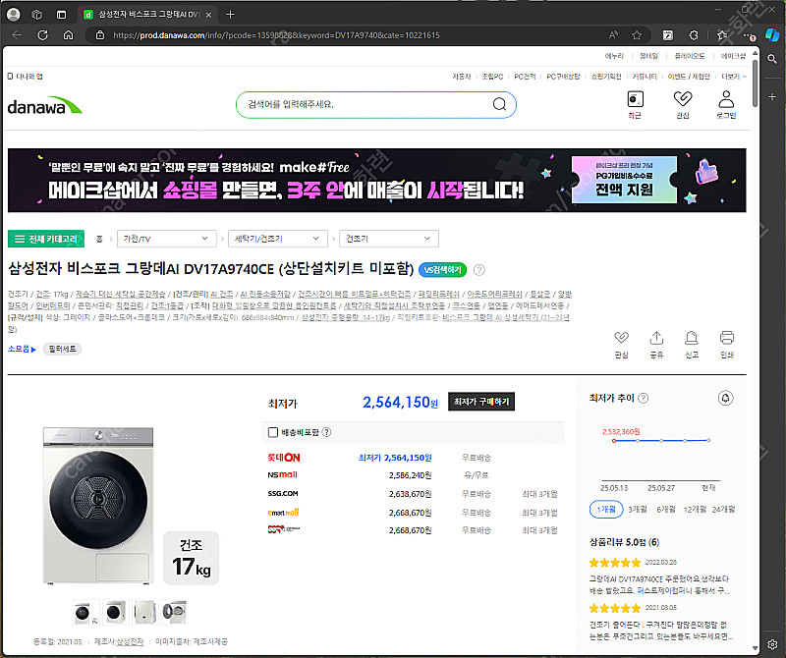
Task: Add page to favorites with the star icon
Action: click(x=637, y=35)
